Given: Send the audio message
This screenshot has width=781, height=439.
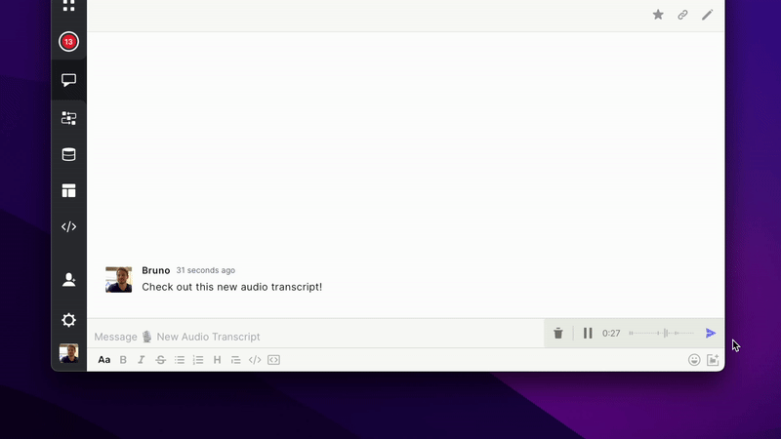Looking at the screenshot, I should (x=711, y=334).
